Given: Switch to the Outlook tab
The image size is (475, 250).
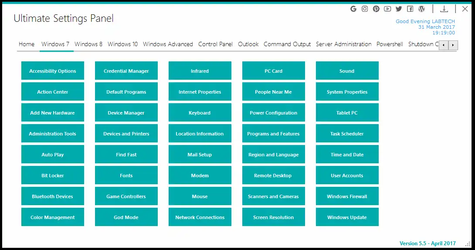Looking at the screenshot, I should (x=248, y=44).
